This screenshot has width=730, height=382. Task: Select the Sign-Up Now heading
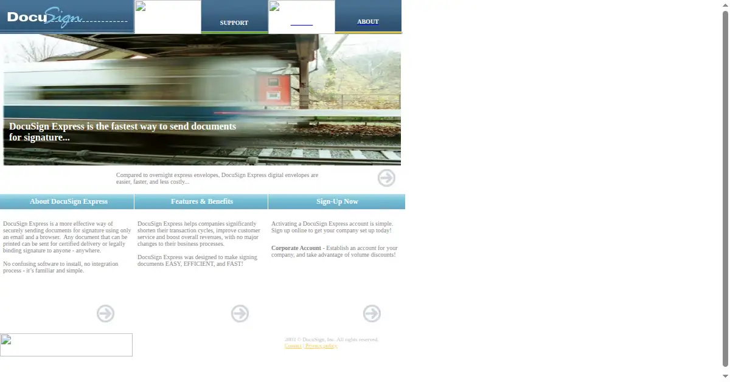337,201
